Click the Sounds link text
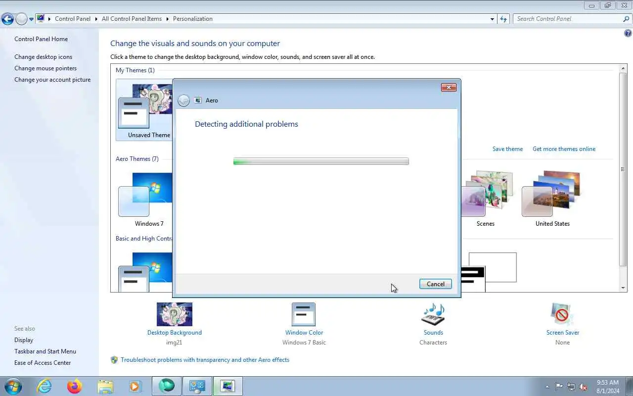The height and width of the screenshot is (396, 633). [433, 333]
